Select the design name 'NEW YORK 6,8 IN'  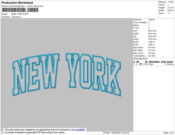[x=20, y=14]
